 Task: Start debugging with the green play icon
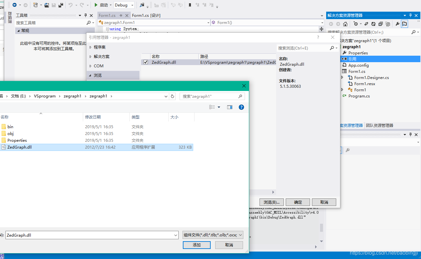pyautogui.click(x=96, y=5)
